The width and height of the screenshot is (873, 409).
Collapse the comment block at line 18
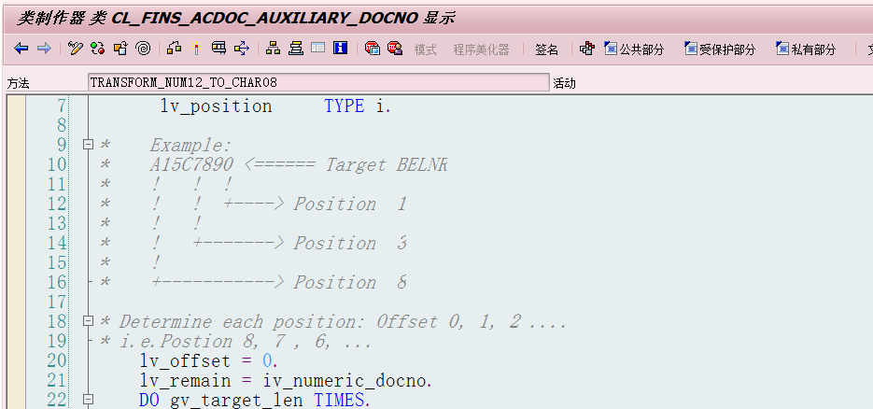pyautogui.click(x=88, y=320)
